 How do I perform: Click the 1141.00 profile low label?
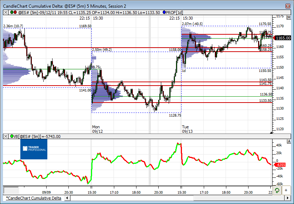pyautogui.click(x=85, y=90)
